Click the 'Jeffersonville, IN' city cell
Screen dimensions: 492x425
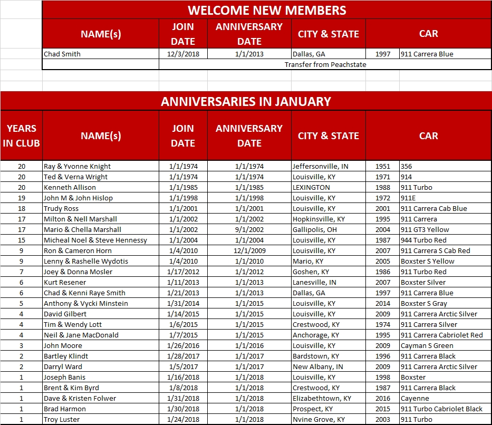pyautogui.click(x=329, y=166)
